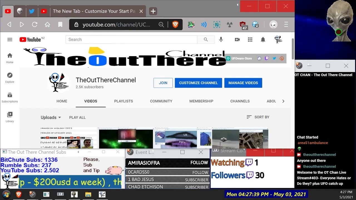Open Library in the YouTube sidebar

tap(10, 117)
